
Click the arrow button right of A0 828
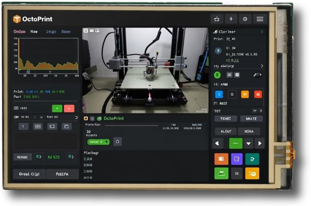[71, 157]
